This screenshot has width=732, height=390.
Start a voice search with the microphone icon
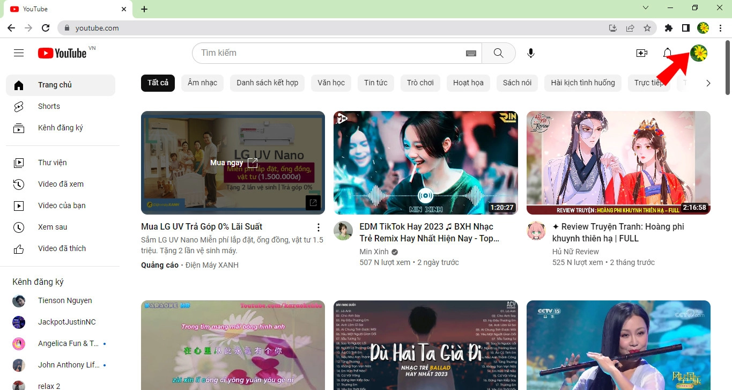(x=530, y=53)
